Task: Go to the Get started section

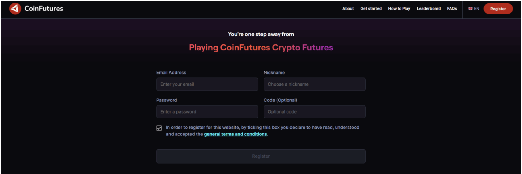Action: [371, 9]
